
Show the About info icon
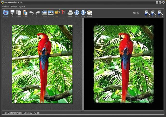(77, 12)
